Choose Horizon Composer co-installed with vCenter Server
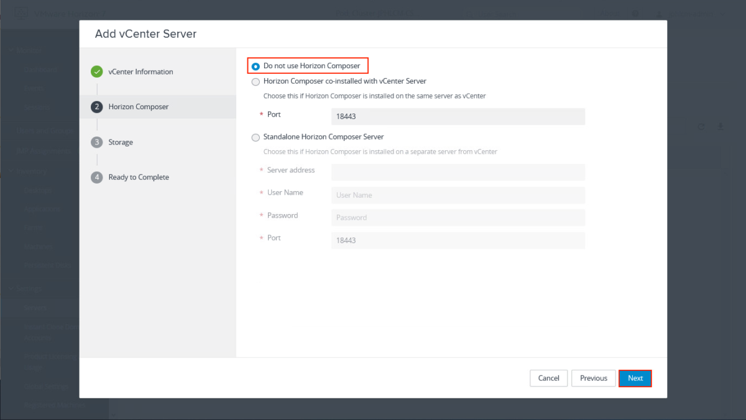746x420 pixels. click(x=256, y=82)
